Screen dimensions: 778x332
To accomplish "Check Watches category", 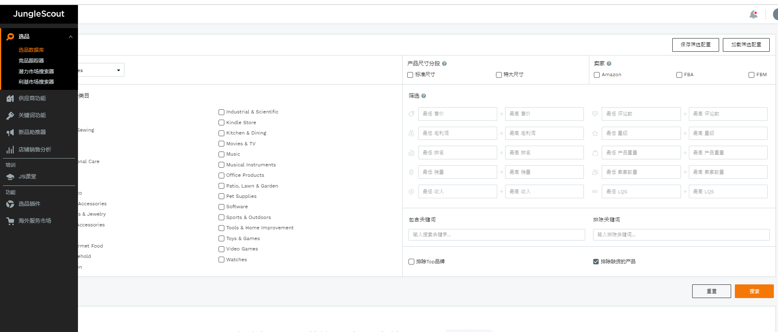I will click(x=221, y=260).
